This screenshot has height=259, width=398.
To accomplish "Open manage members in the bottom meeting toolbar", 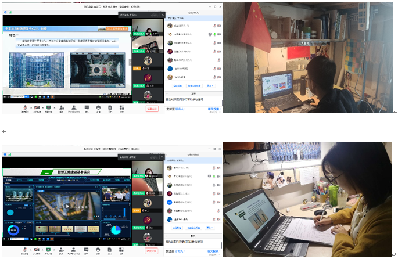I will pos(74,252).
